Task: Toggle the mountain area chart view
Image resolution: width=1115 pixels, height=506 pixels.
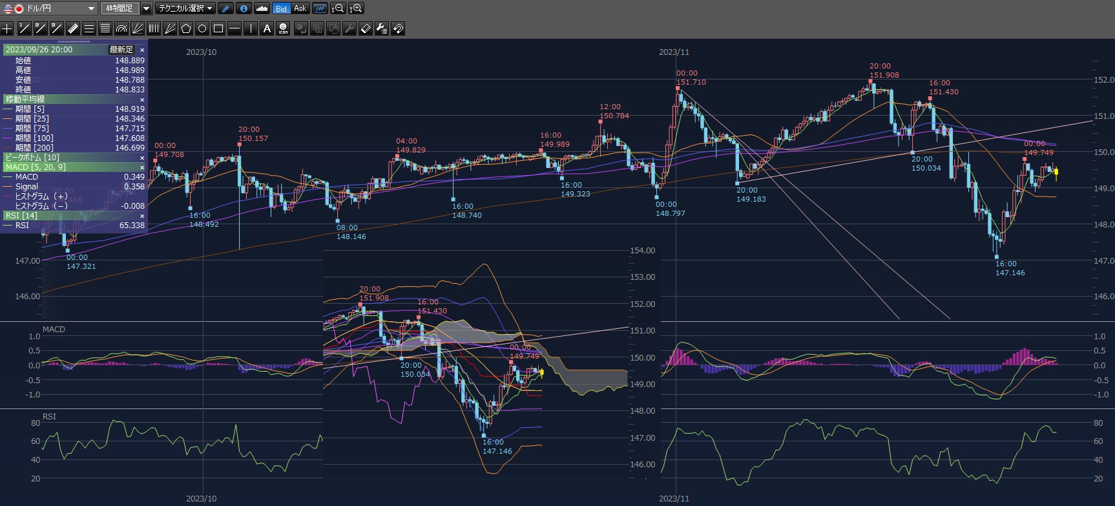Action: tap(262, 8)
